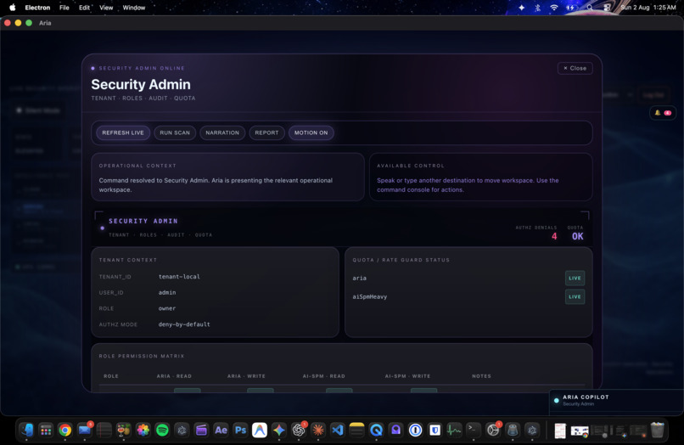Viewport: 684px width, 445px height.
Task: Open Spotlight search in menu bar
Action: point(590,8)
